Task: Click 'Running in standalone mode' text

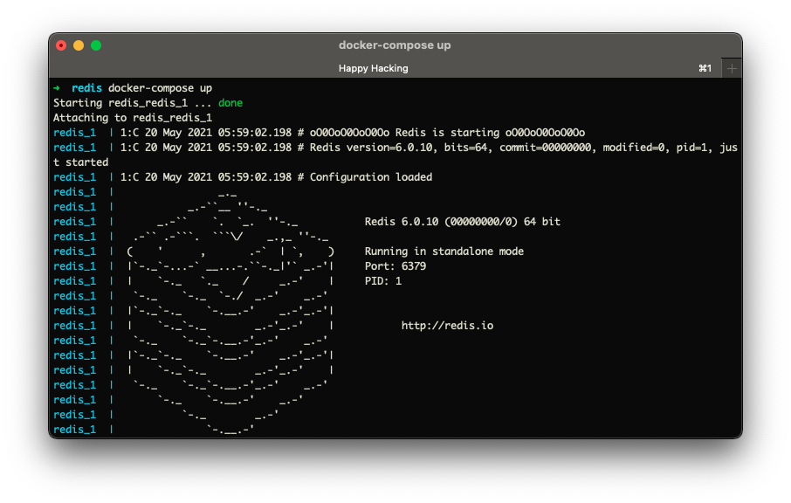Action: pos(444,251)
